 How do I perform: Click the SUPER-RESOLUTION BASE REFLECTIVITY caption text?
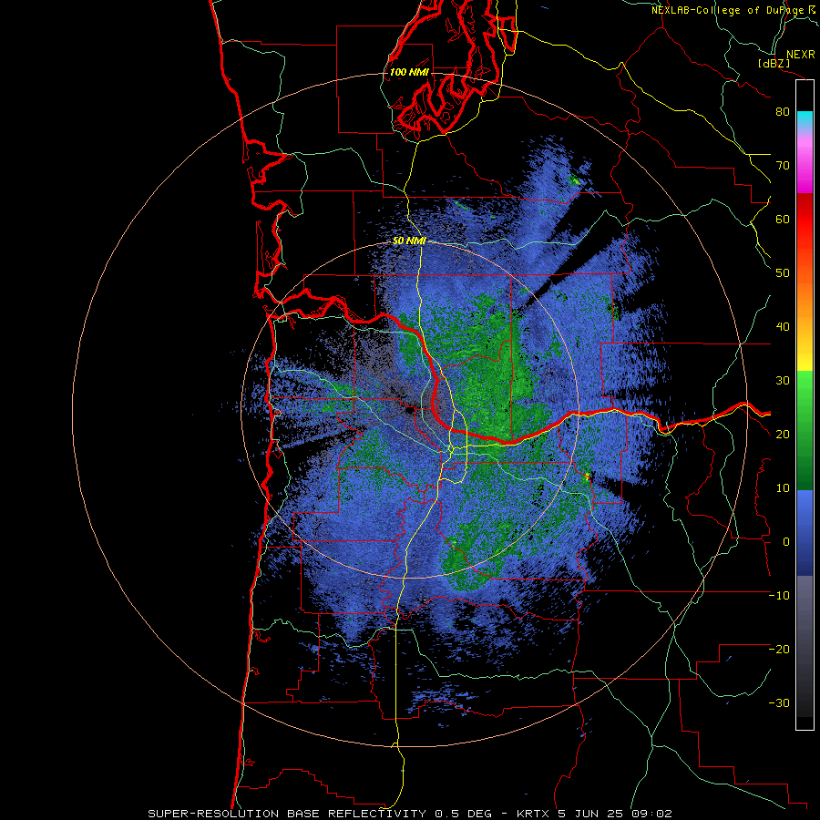[x=287, y=814]
